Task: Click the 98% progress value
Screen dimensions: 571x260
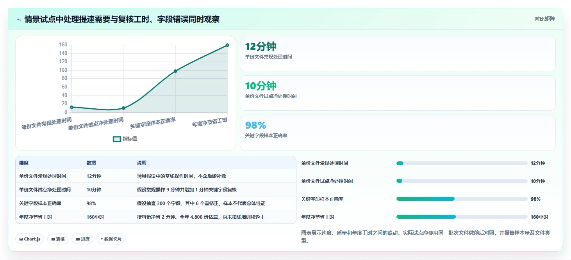Action: 535,199
